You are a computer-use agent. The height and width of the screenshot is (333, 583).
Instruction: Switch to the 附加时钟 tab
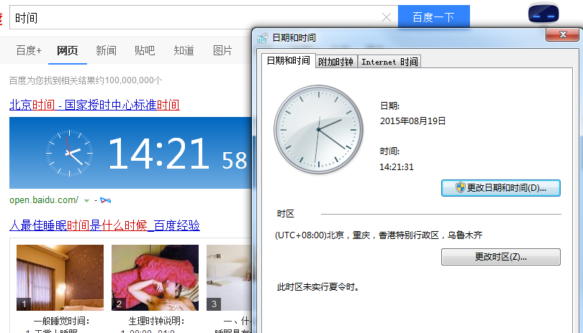pos(335,62)
